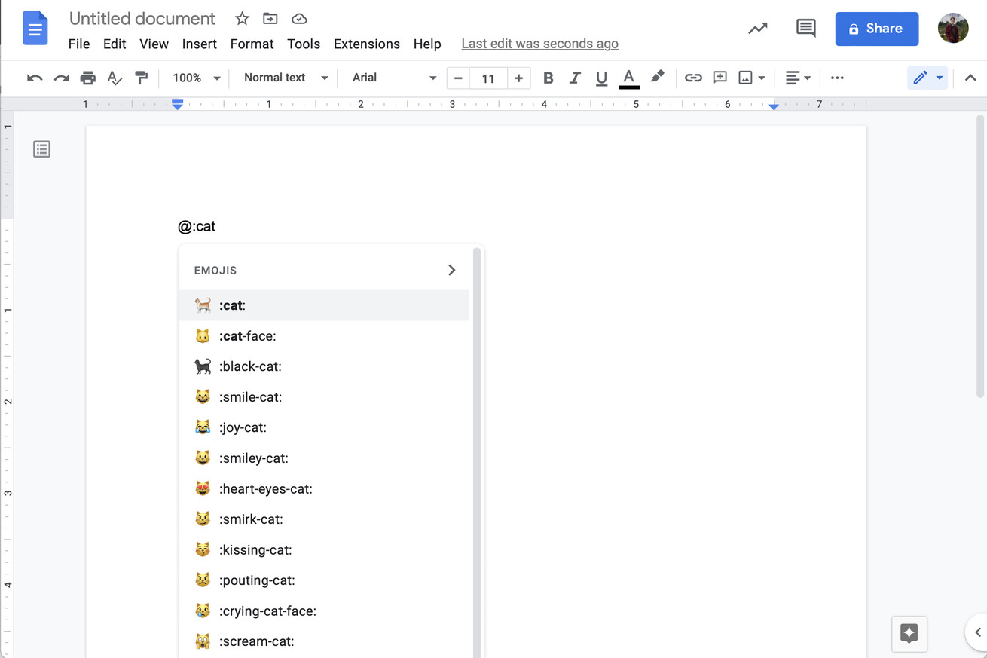Select the :cat: emoji
Screen dimensions: 987x658
(324, 305)
